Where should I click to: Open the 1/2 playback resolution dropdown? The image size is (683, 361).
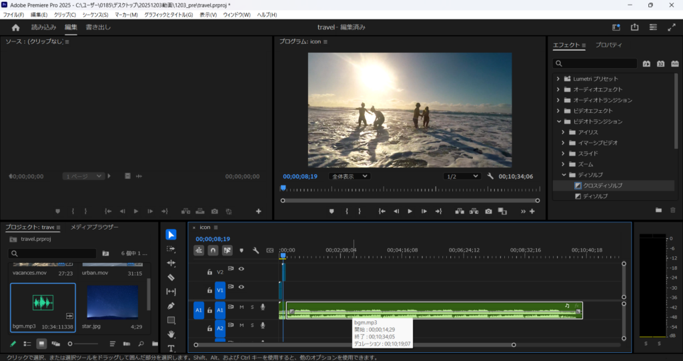point(462,176)
